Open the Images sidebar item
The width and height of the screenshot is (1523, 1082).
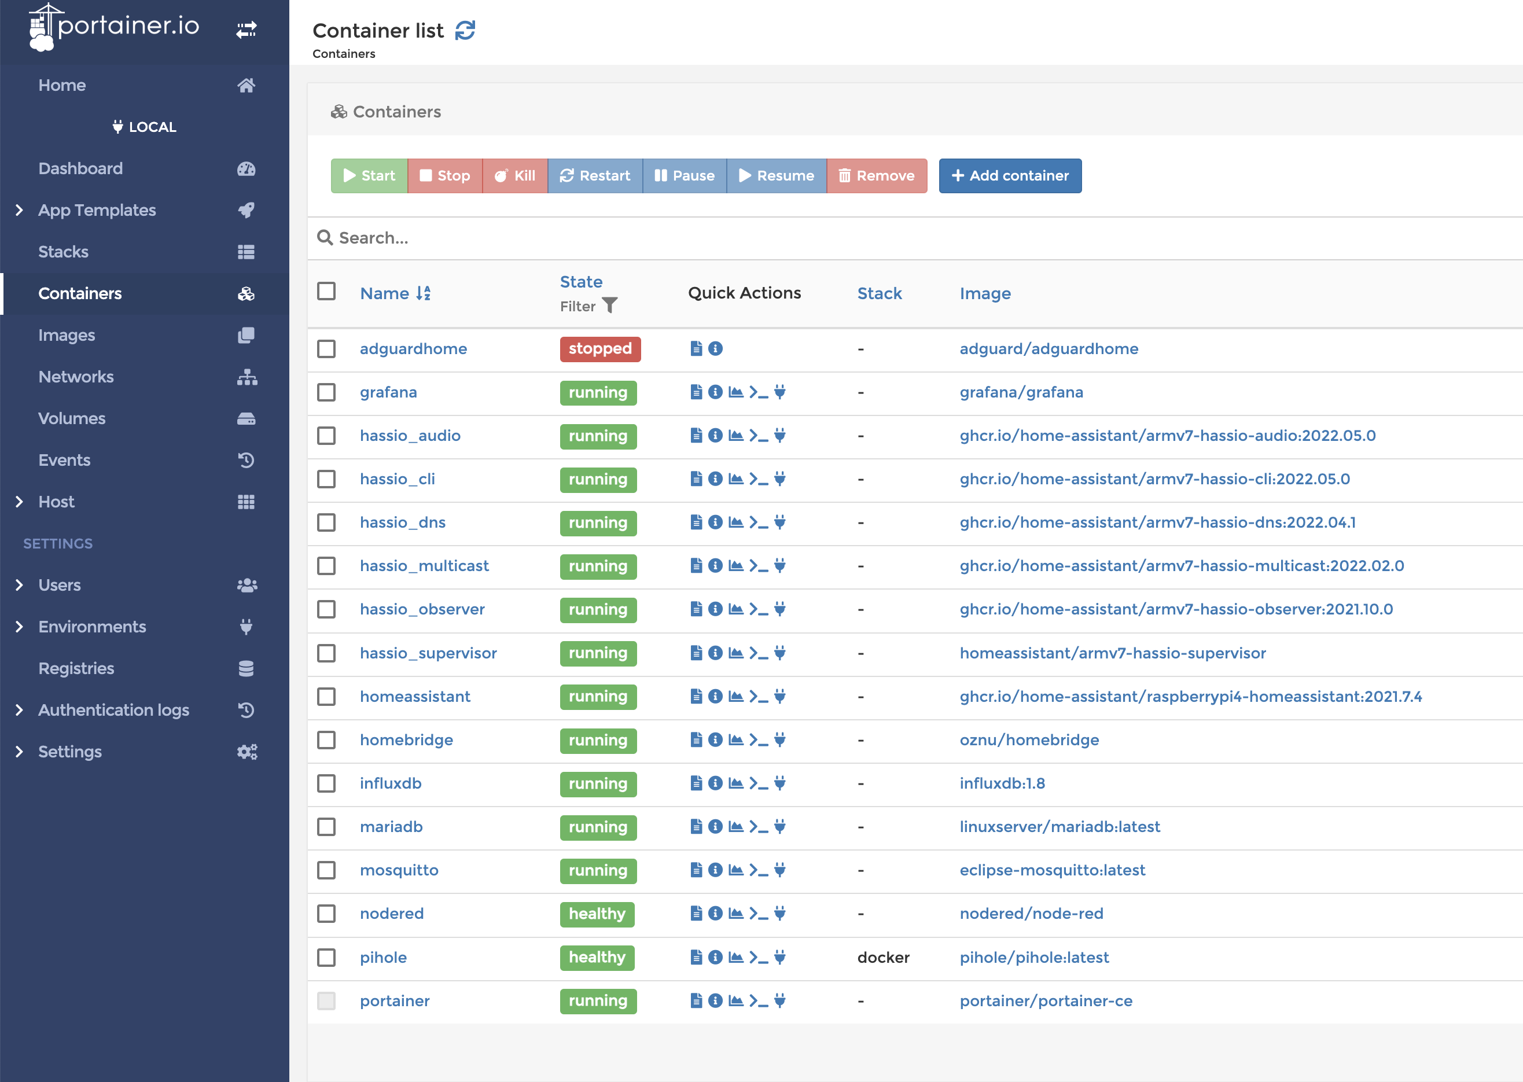(x=145, y=335)
